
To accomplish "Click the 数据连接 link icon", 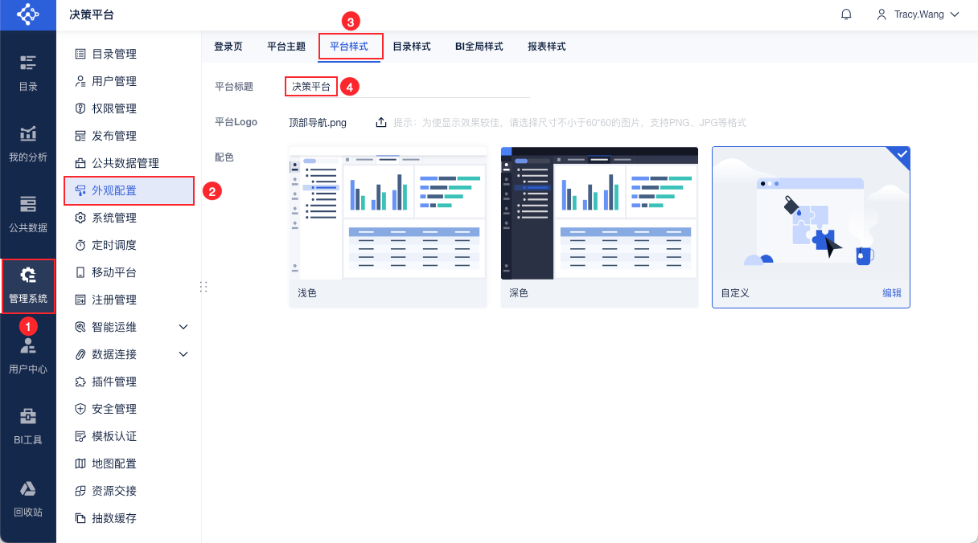I will tap(80, 354).
